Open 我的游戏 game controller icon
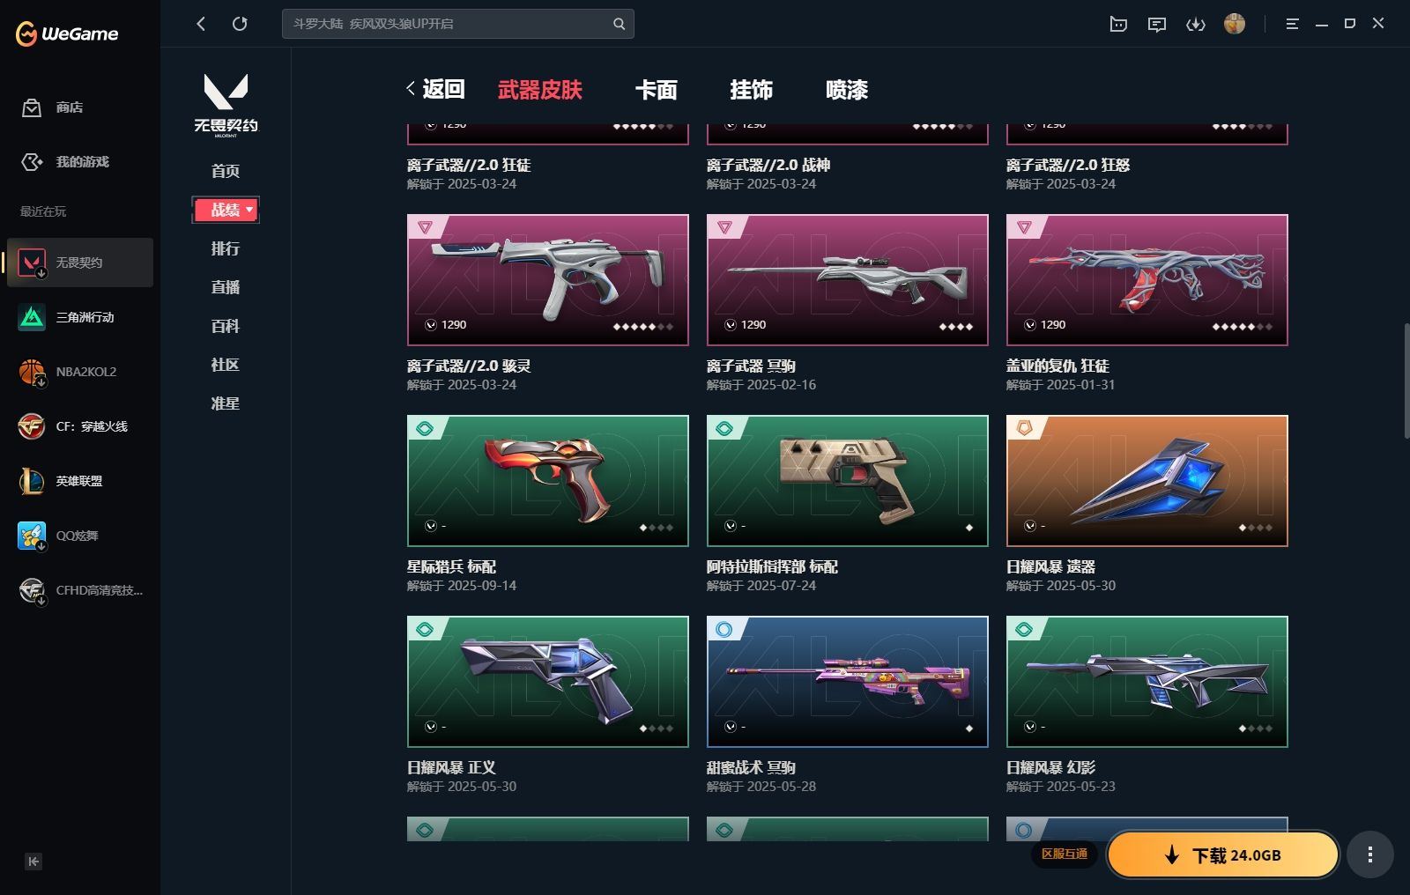 point(32,162)
